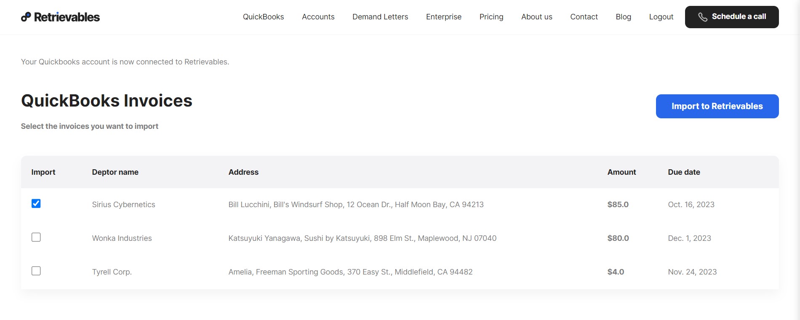800x320 pixels.
Task: Log out via the Logout link
Action: point(661,17)
